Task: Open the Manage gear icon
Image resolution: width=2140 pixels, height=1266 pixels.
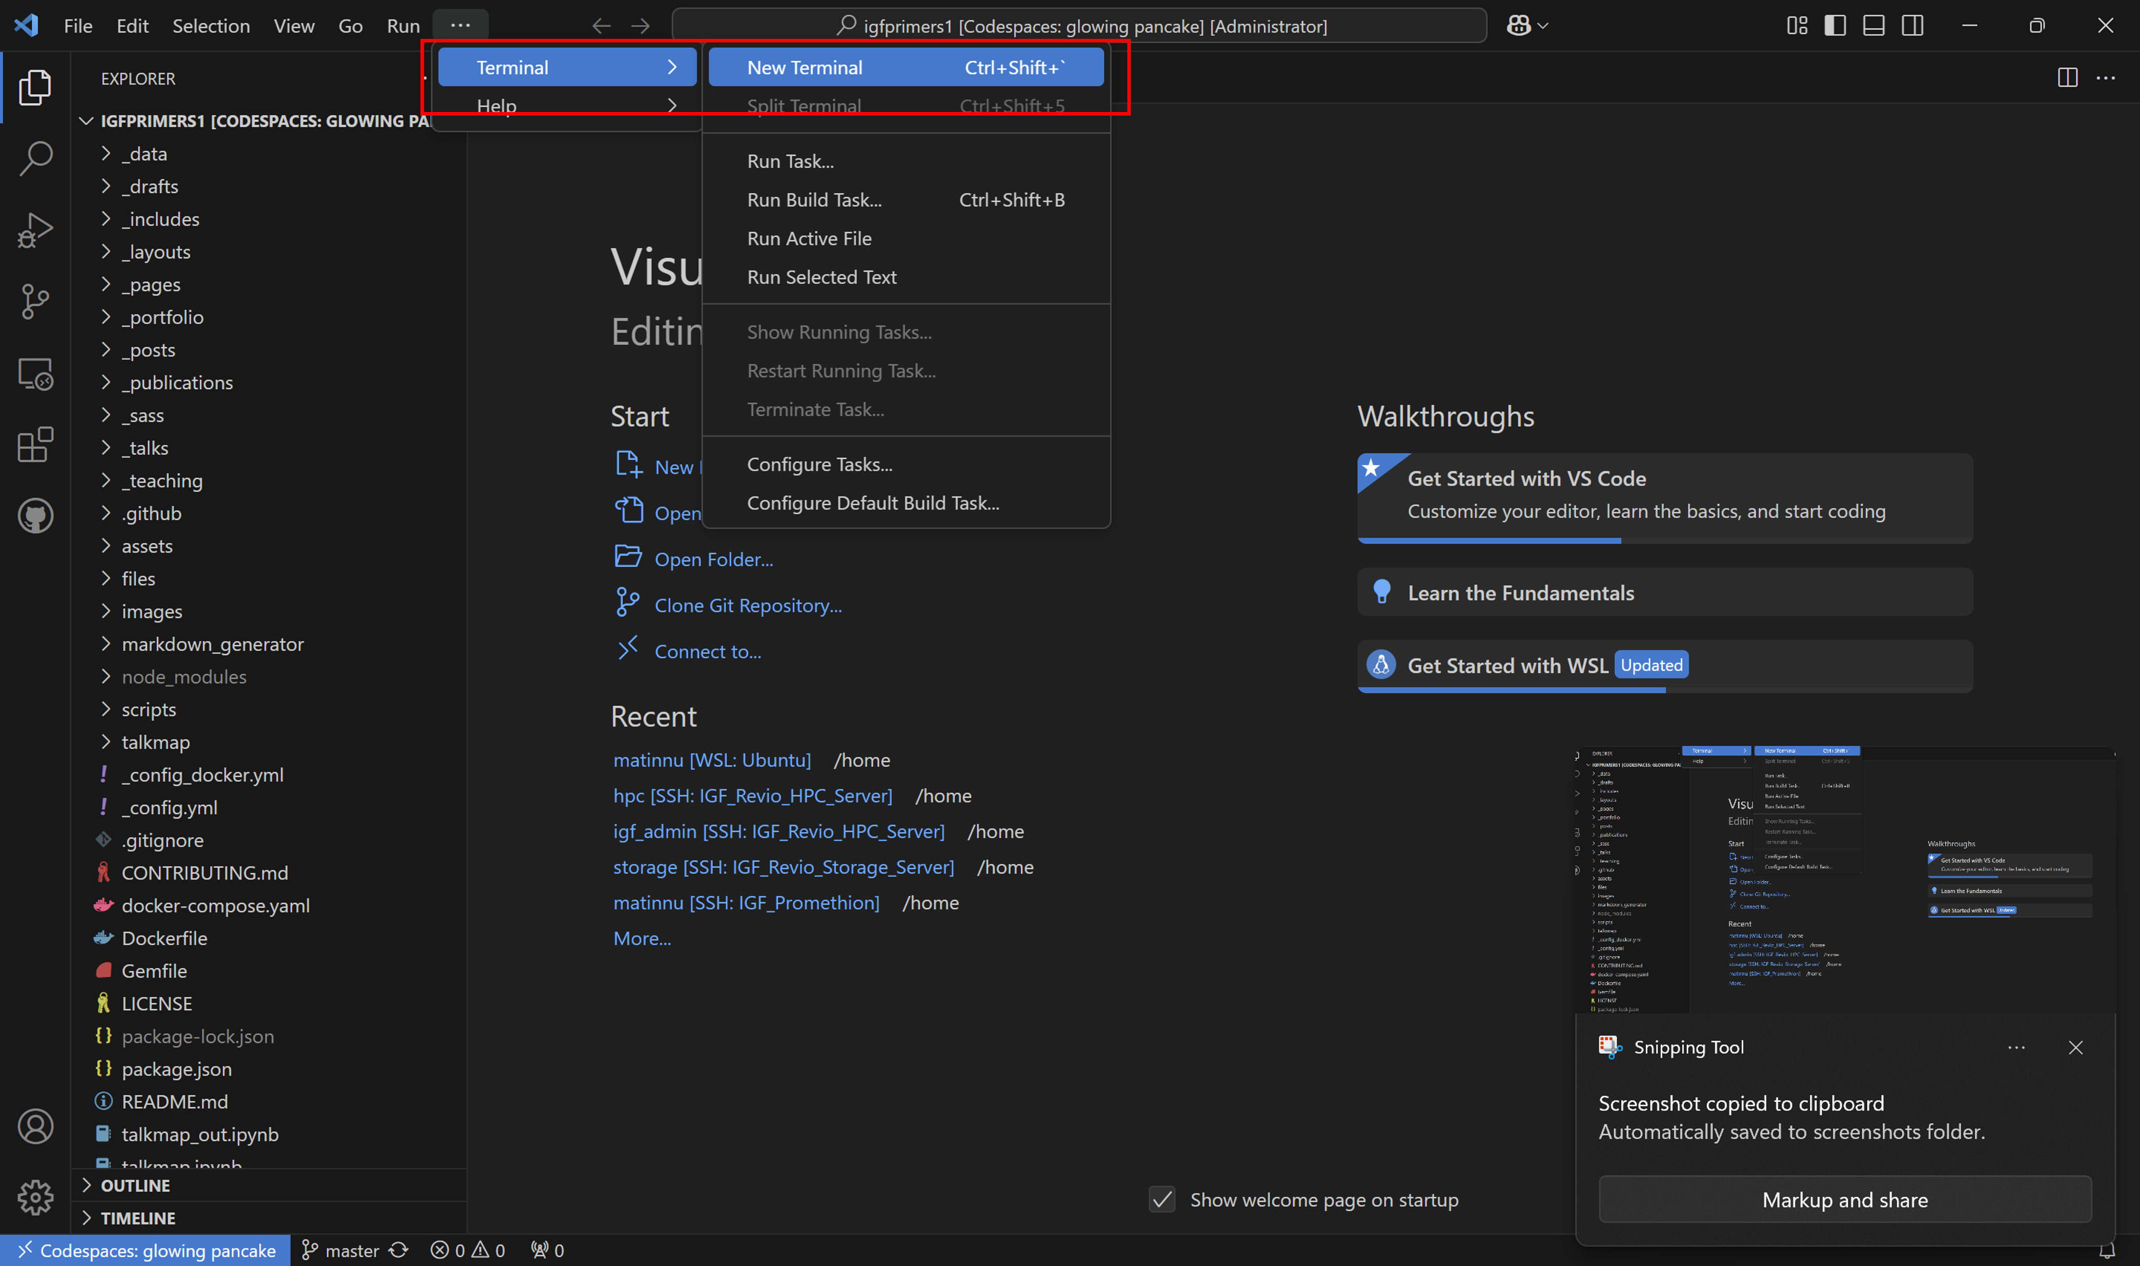Action: click(35, 1198)
